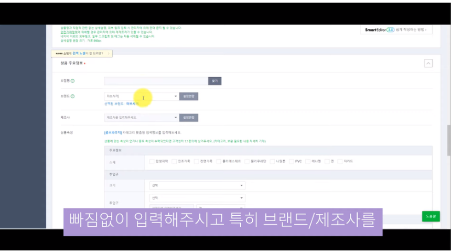This screenshot has width=451, height=252.
Task: Click the green 도움말 help button
Action: [431, 216]
